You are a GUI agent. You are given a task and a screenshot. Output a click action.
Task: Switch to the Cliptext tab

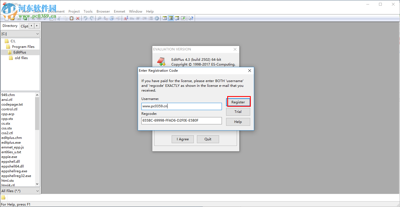(x=24, y=26)
